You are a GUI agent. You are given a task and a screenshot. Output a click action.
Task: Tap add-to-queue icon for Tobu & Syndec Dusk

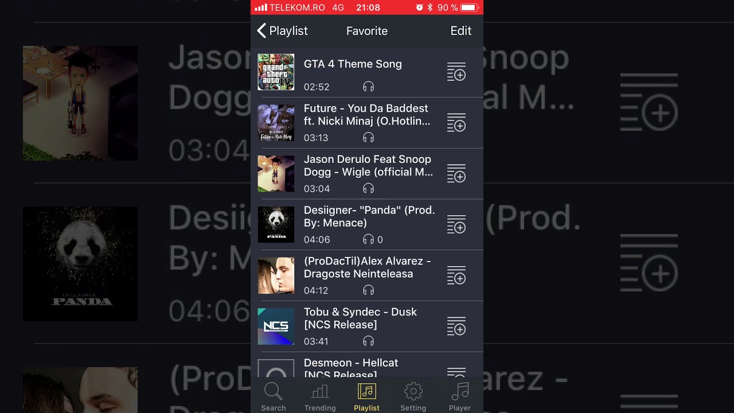[456, 326]
